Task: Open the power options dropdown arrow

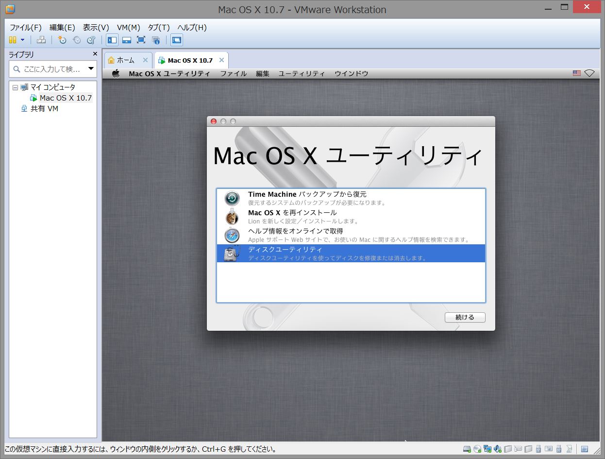Action: (x=22, y=40)
